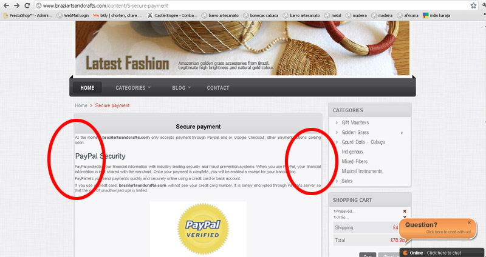Click the Secure payment page title

[199, 127]
